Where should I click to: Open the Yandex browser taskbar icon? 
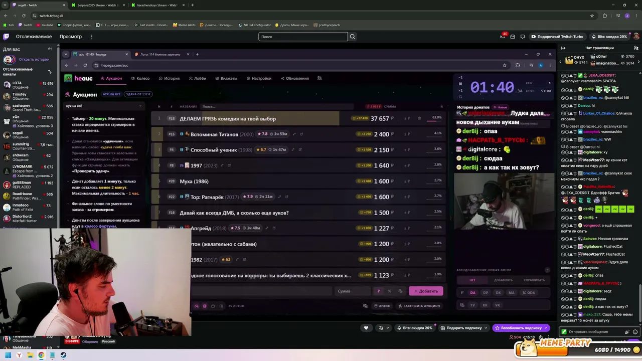tap(19, 355)
